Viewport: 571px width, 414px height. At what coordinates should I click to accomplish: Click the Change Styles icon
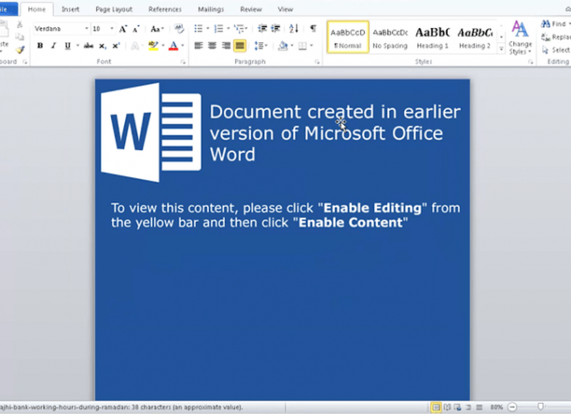tap(520, 37)
